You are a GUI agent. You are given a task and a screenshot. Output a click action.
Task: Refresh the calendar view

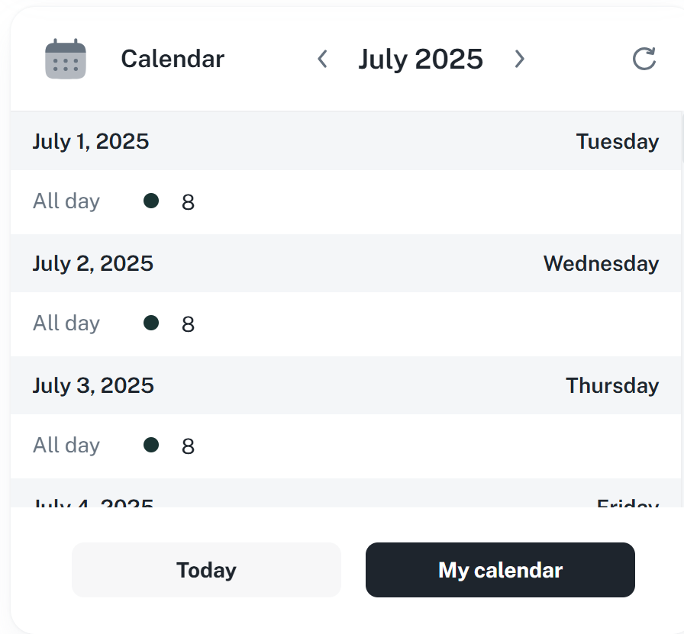[x=644, y=59]
